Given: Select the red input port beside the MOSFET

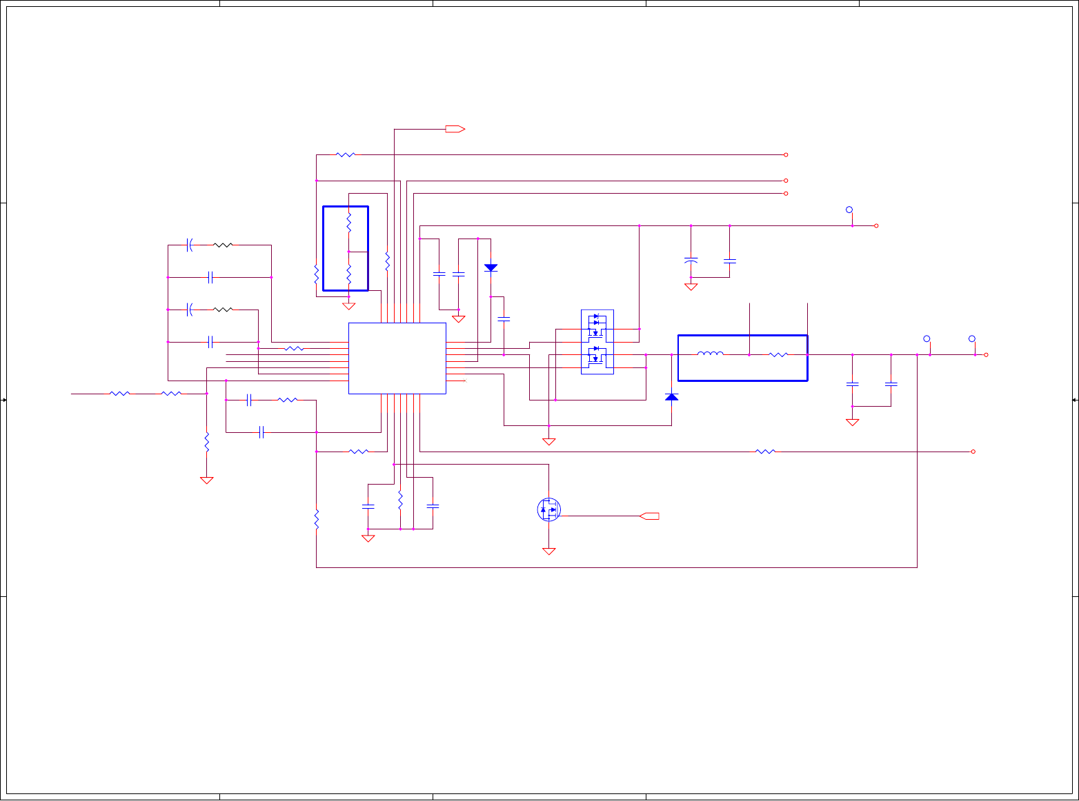Looking at the screenshot, I should [x=650, y=516].
